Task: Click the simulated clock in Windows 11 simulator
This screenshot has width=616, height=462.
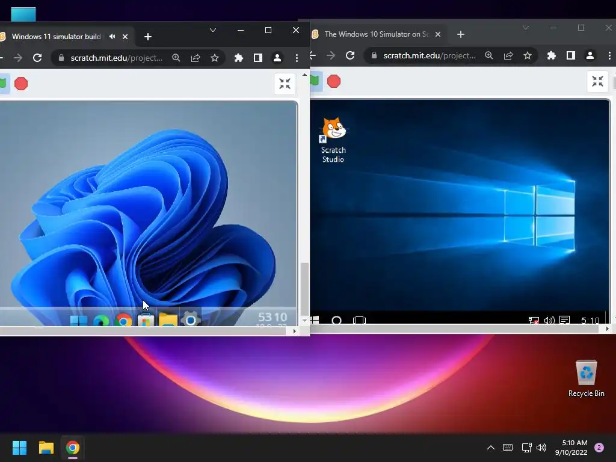Action: (x=273, y=319)
